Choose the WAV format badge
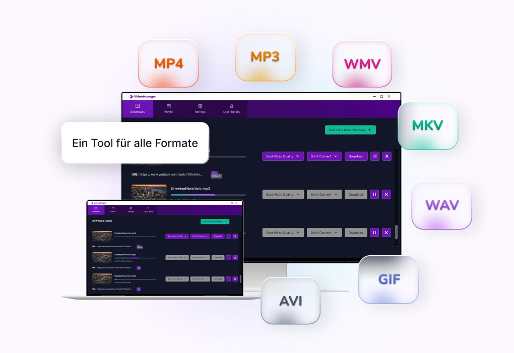 click(x=441, y=205)
